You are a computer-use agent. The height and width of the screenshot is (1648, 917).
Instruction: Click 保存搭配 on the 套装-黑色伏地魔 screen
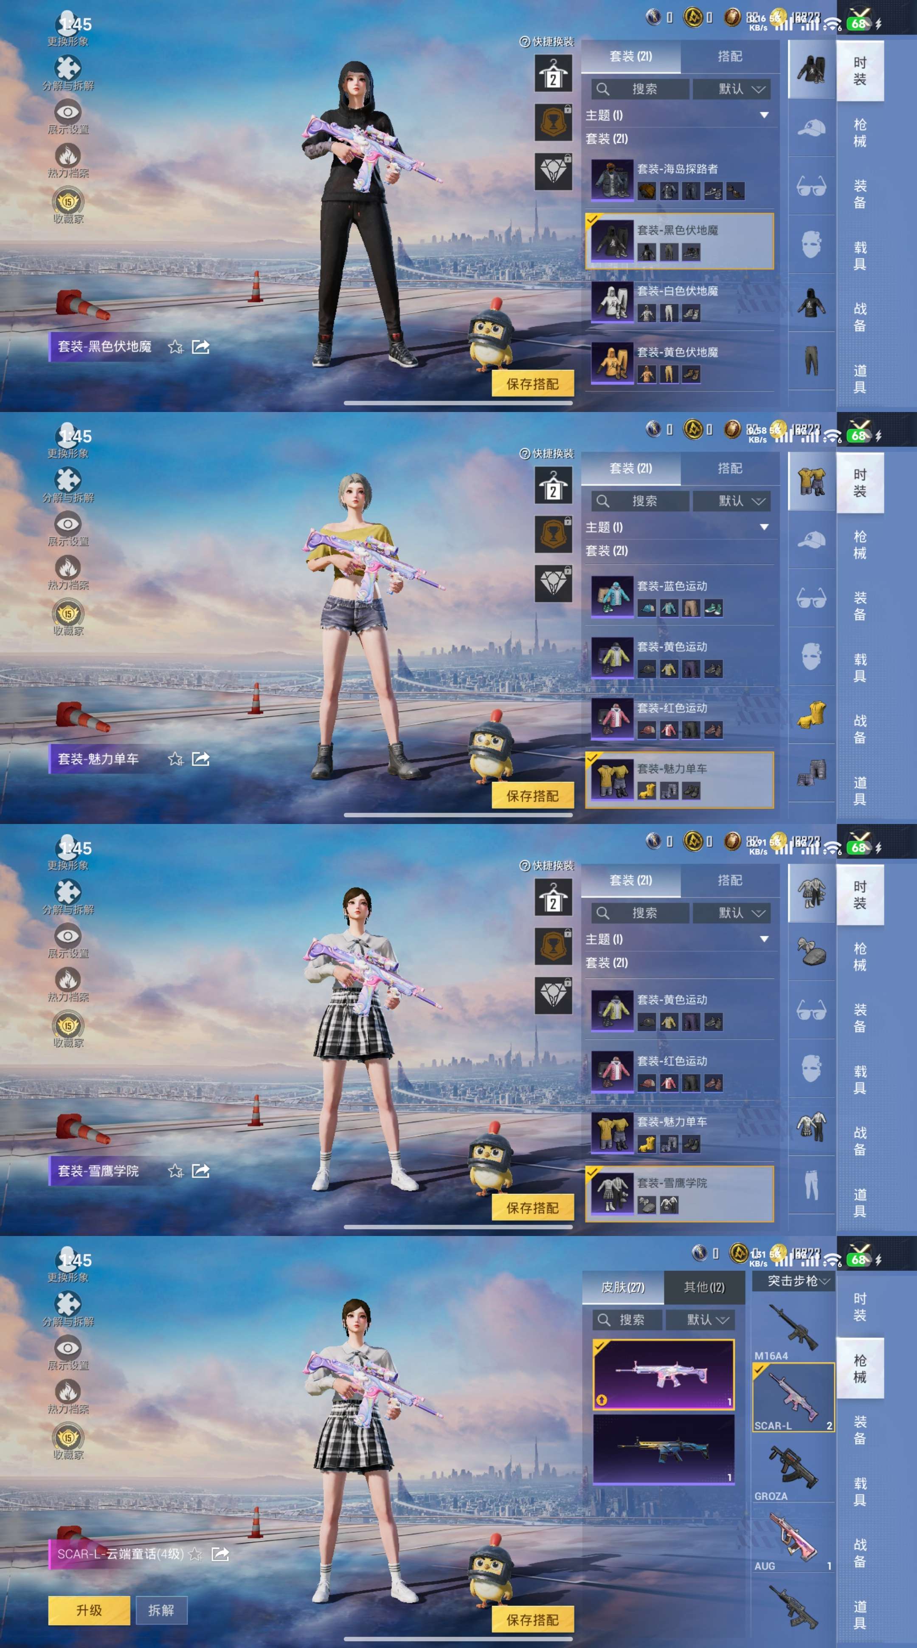click(533, 383)
